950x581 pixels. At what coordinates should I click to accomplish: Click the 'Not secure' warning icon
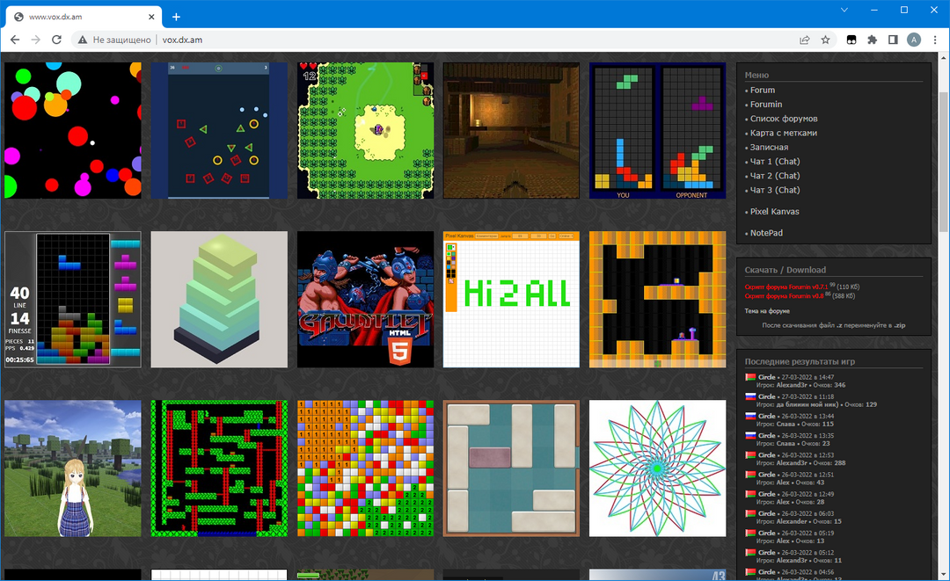[82, 40]
